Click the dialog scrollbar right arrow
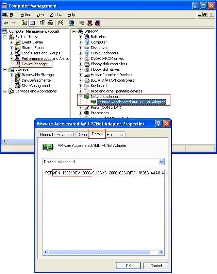 coord(161,252)
